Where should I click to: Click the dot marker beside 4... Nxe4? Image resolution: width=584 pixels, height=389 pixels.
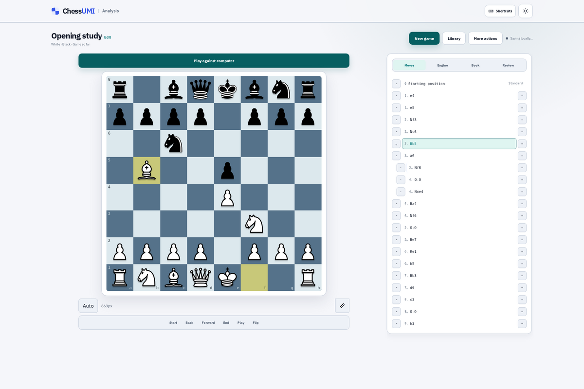tap(401, 192)
